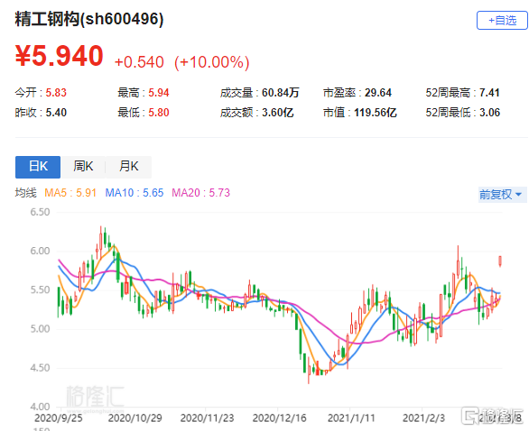Click the 最低 low value 5.80
This screenshot has height=431, width=529.
(x=159, y=113)
